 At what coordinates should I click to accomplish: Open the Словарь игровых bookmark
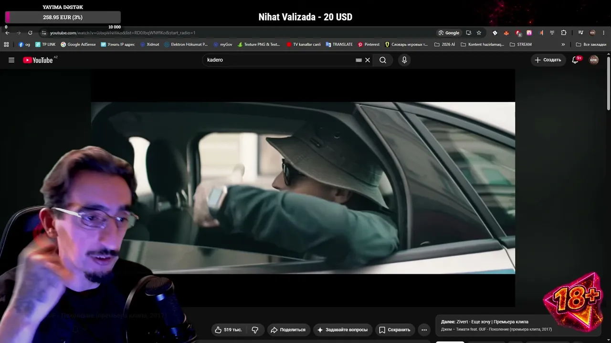(406, 44)
